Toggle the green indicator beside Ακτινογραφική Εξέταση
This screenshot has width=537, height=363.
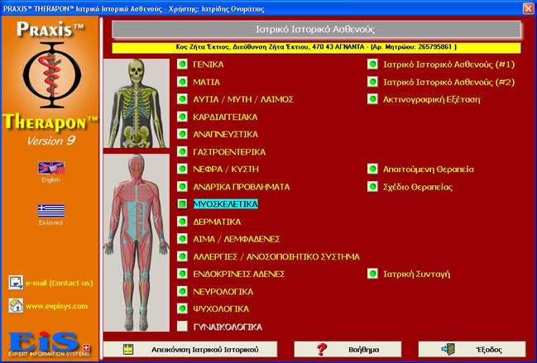pyautogui.click(x=373, y=99)
